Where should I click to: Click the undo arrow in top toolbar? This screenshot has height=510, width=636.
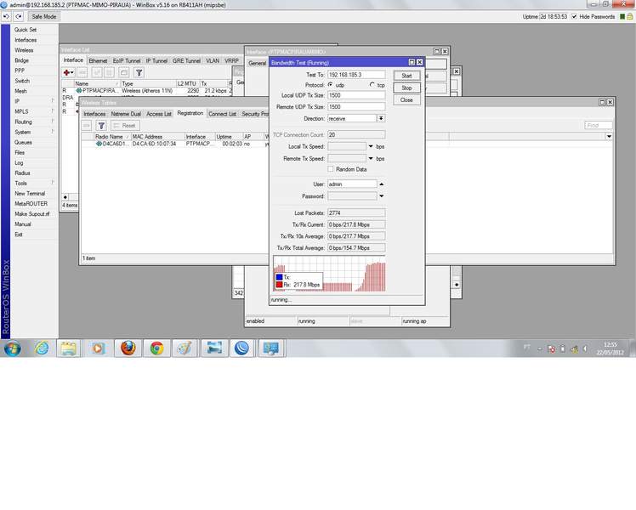tap(7, 17)
